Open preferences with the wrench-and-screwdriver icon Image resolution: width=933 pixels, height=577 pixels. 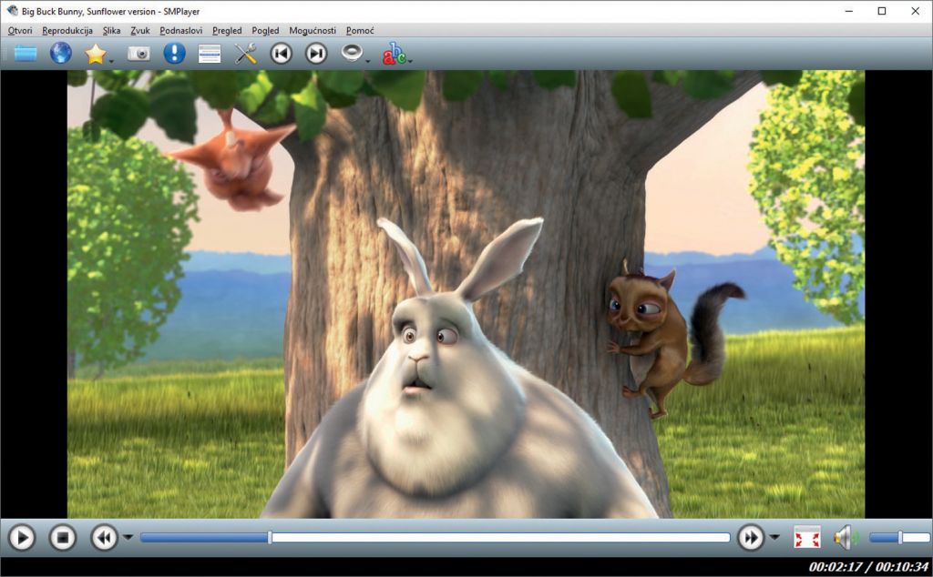(245, 54)
